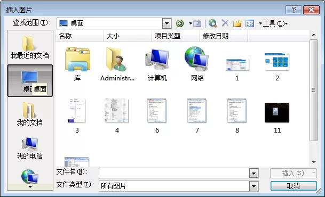Click the file list scroll up arrow
This screenshot has width=325, height=197.
[x=314, y=35]
